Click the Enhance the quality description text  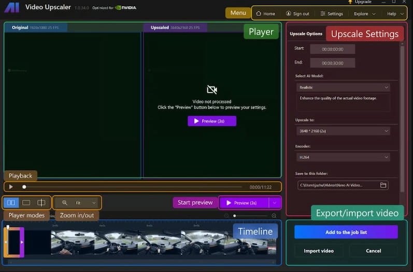338,98
